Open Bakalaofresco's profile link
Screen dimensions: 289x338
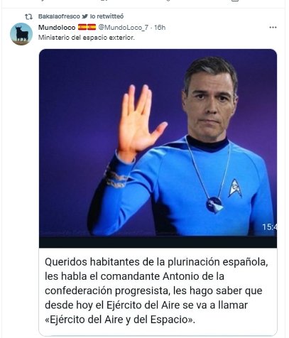click(59, 16)
